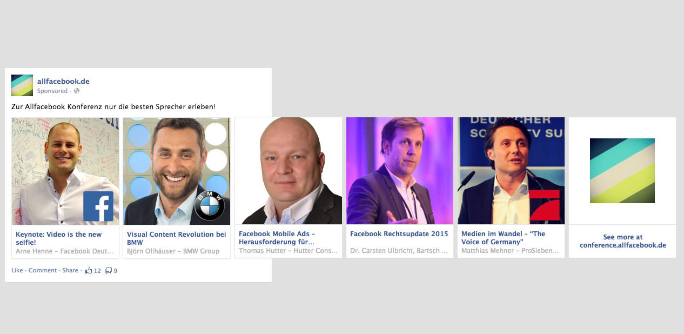Viewport: 684px width, 334px height.
Task: Like the sponsored post
Action: pos(17,270)
